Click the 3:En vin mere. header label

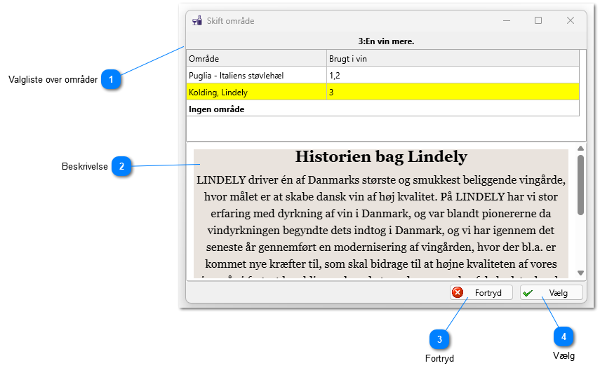pyautogui.click(x=386, y=41)
